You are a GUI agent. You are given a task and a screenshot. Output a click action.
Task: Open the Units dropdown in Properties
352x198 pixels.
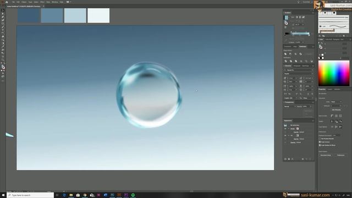(x=336, y=102)
